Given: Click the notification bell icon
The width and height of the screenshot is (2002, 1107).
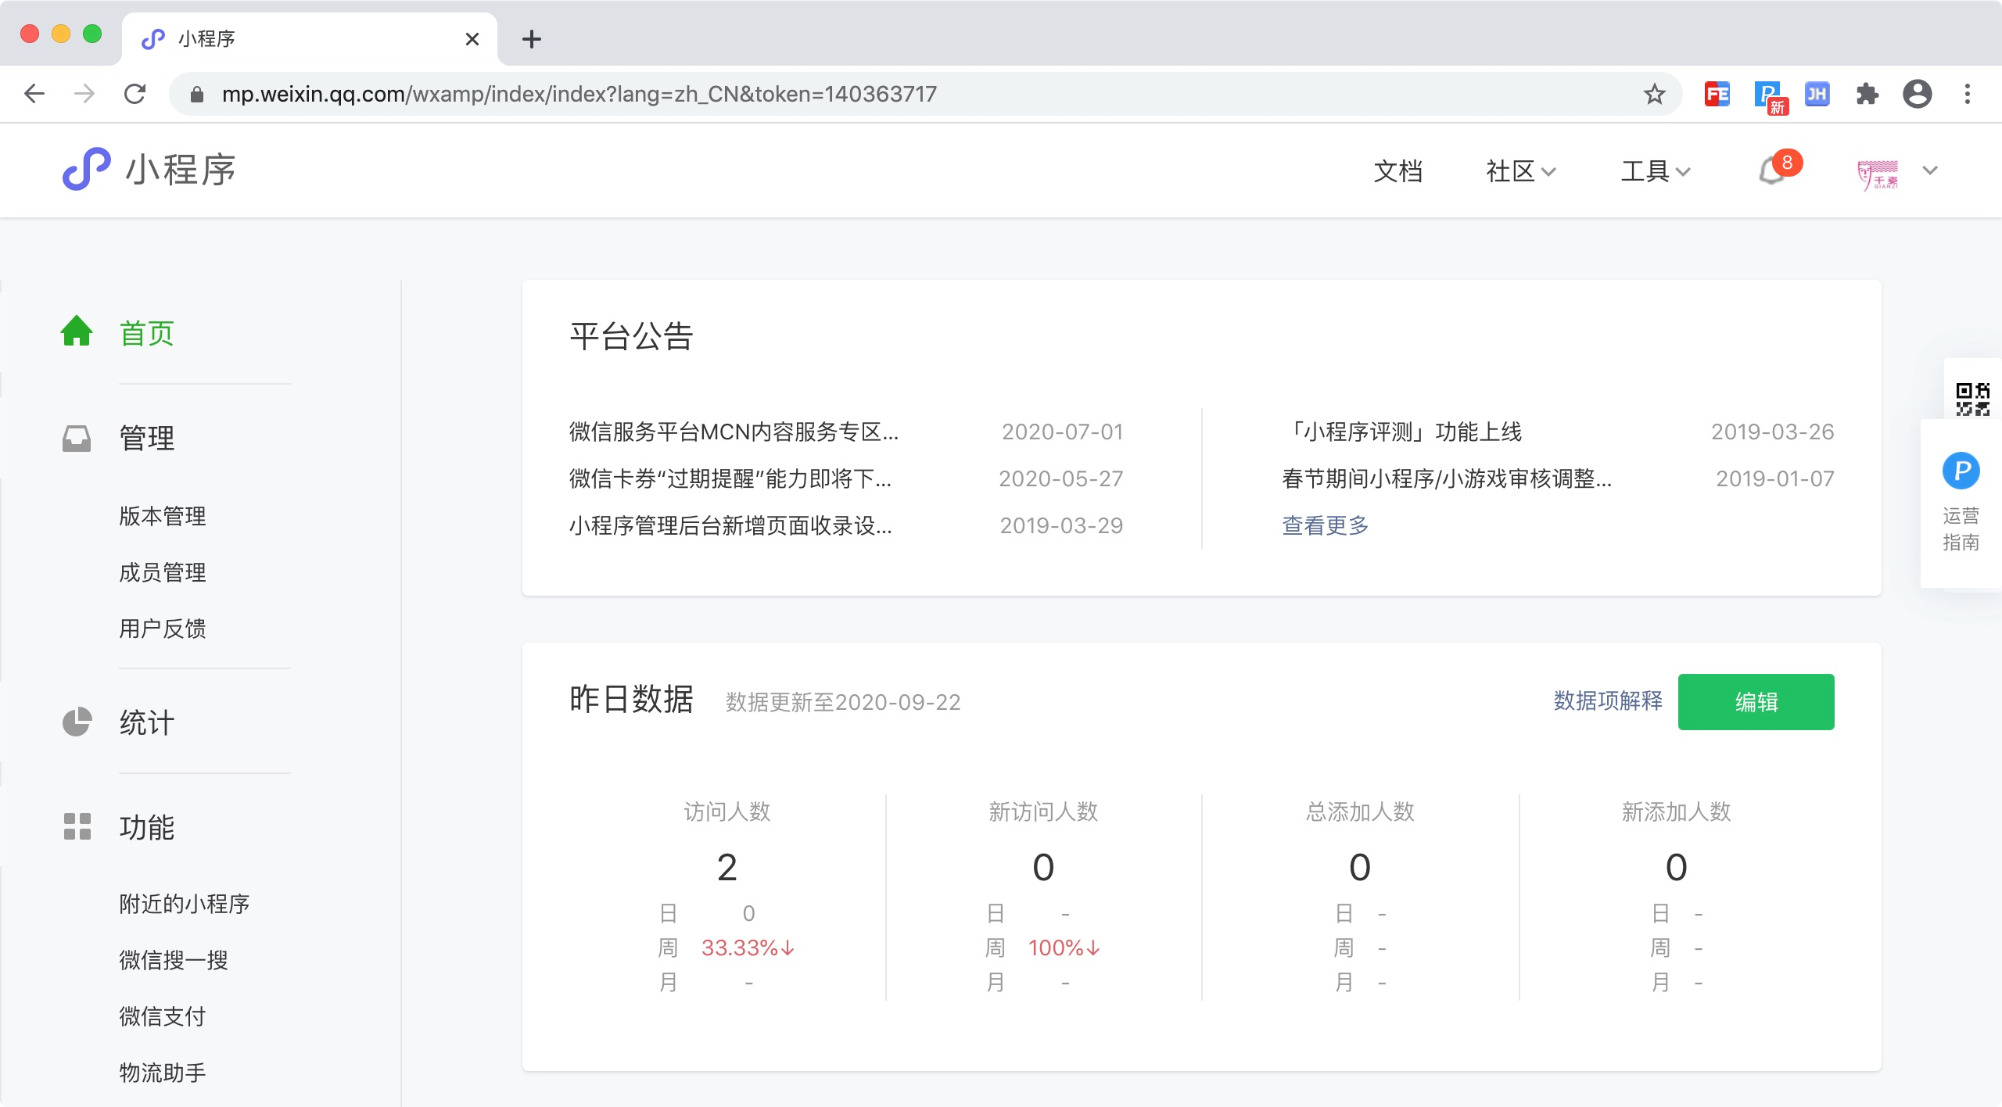Looking at the screenshot, I should 1772,170.
